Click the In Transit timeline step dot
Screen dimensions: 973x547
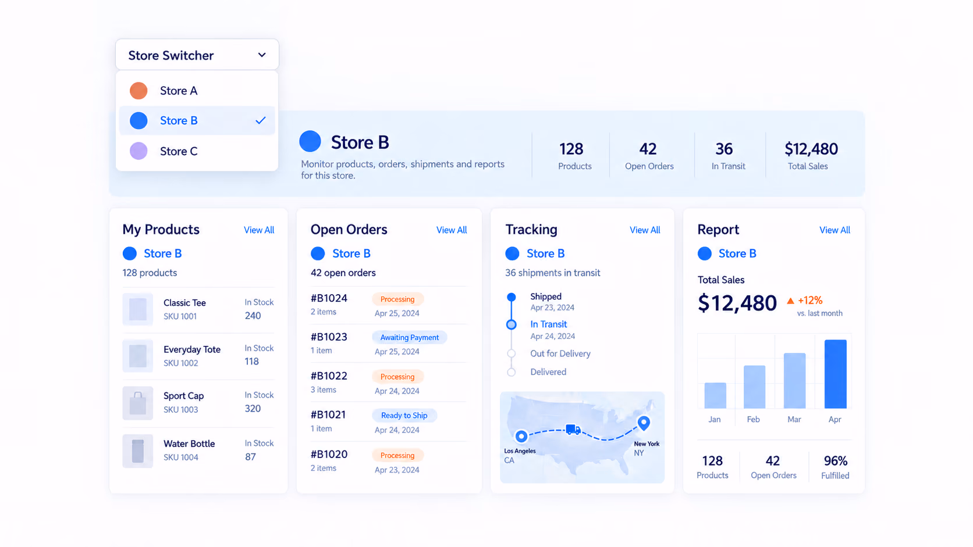pyautogui.click(x=512, y=325)
